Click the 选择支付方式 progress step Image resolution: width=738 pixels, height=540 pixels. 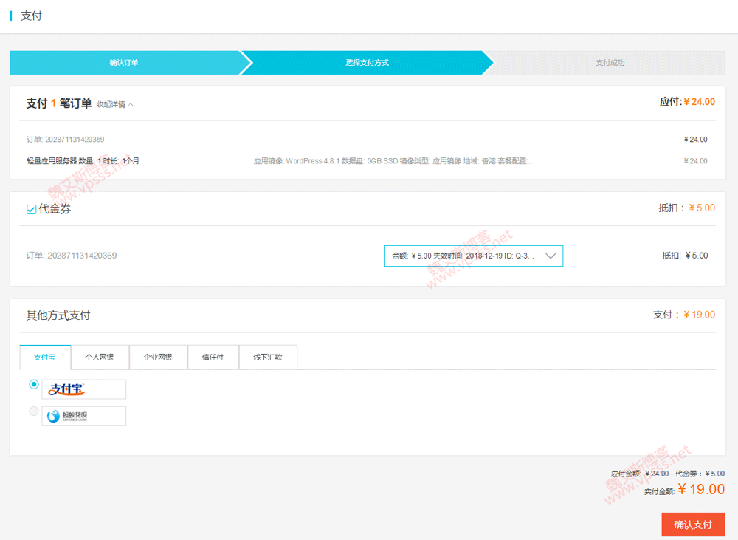coord(367,63)
